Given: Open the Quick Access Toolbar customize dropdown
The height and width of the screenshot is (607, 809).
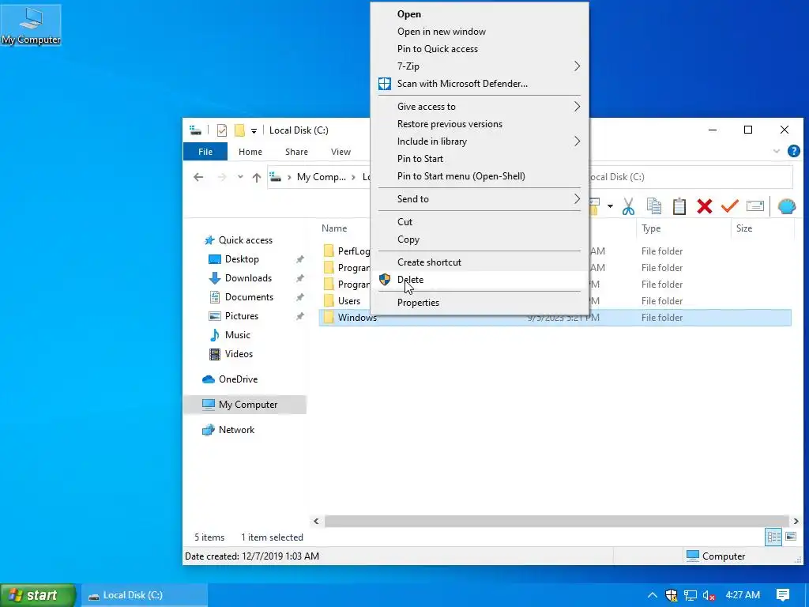Looking at the screenshot, I should (254, 130).
